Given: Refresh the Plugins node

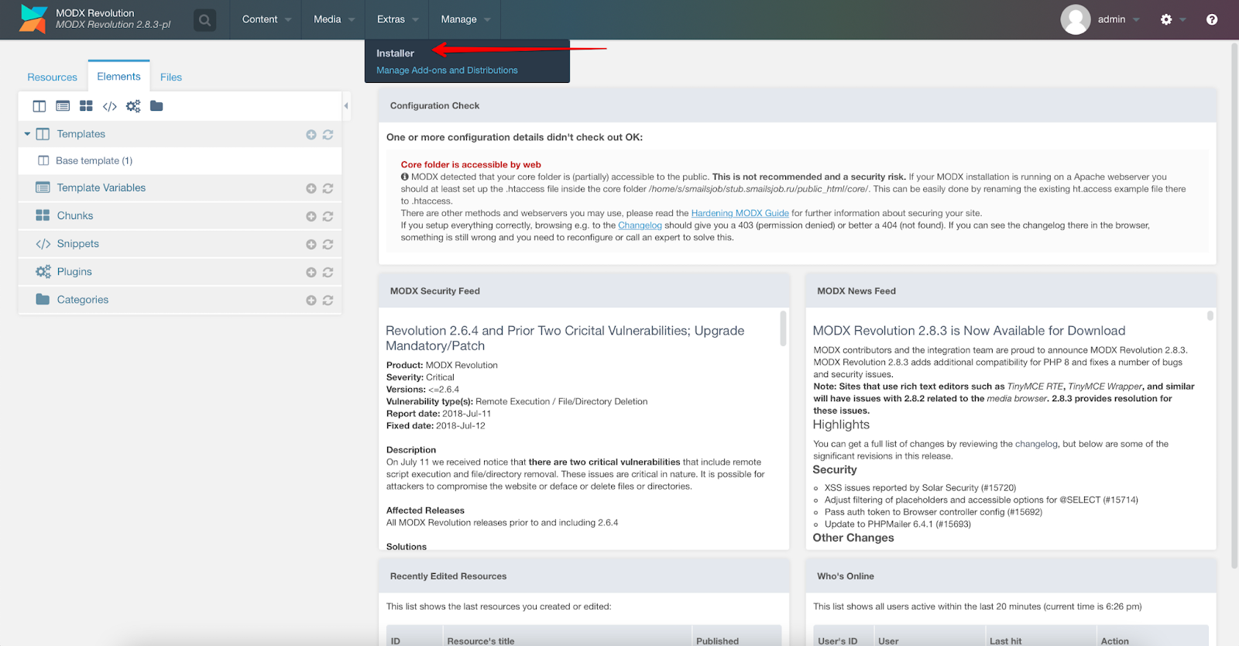Looking at the screenshot, I should [x=328, y=273].
